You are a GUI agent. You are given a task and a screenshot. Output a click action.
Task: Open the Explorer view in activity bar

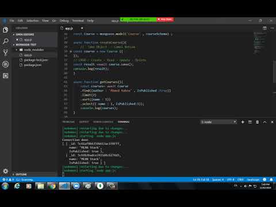(x=5, y=30)
